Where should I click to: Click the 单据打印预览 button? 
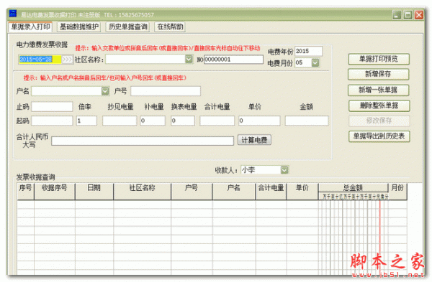pos(379,59)
